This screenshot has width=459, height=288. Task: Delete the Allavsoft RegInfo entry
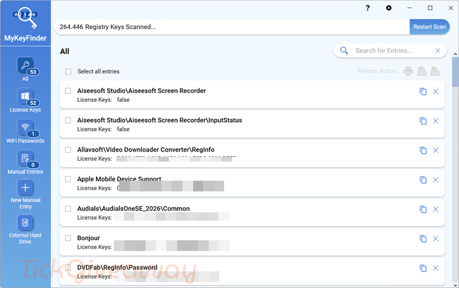[436, 150]
